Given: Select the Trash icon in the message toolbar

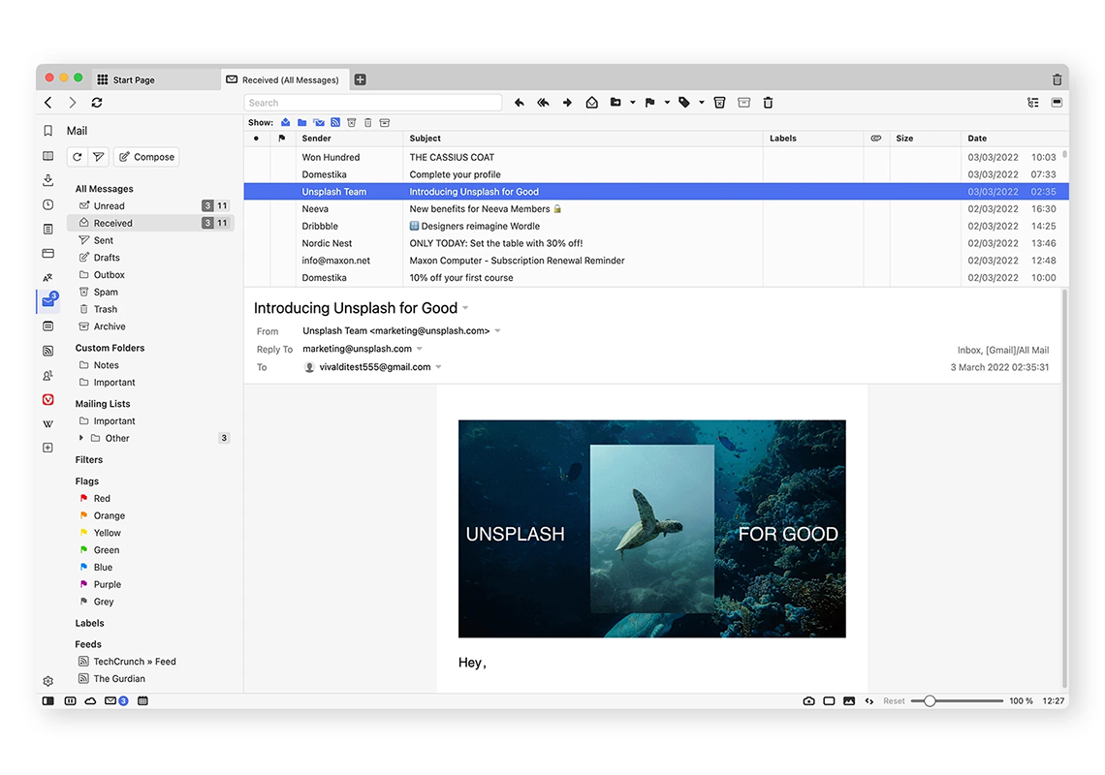Looking at the screenshot, I should [x=768, y=102].
